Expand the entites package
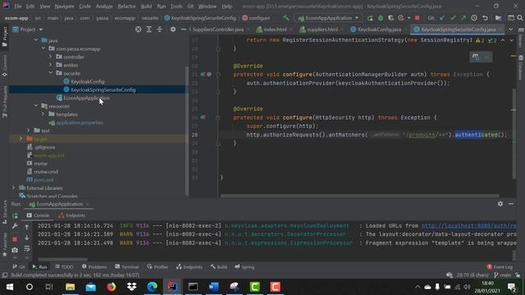This screenshot has height=295, width=525. [51, 65]
